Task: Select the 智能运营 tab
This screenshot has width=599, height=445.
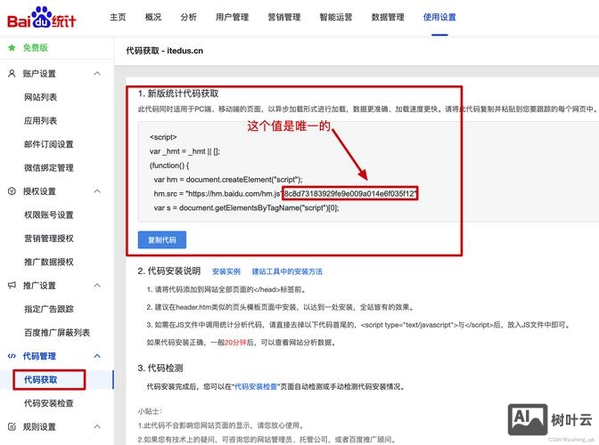Action: 336,17
